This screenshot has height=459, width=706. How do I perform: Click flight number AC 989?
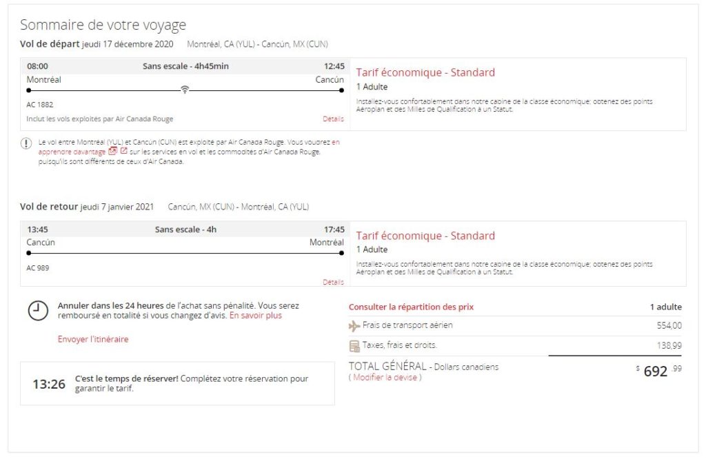(x=38, y=268)
